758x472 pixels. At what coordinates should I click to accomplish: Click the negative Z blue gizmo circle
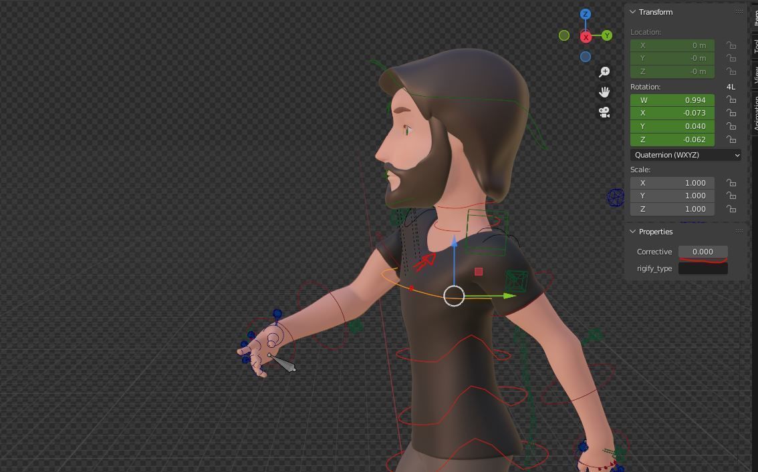(x=586, y=57)
